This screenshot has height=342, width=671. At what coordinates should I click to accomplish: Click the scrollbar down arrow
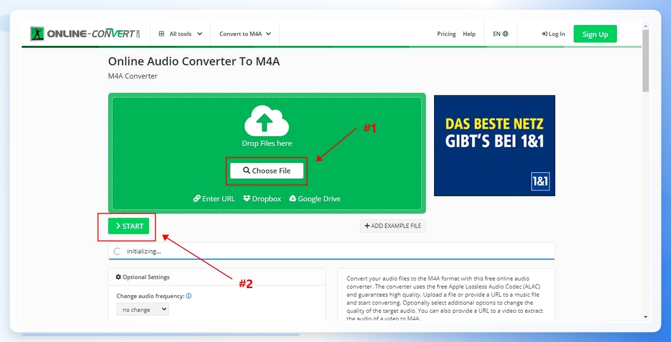coord(645,317)
